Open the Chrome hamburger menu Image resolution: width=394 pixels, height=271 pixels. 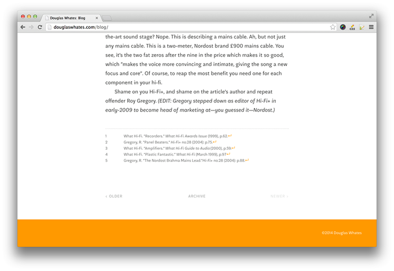(x=371, y=27)
